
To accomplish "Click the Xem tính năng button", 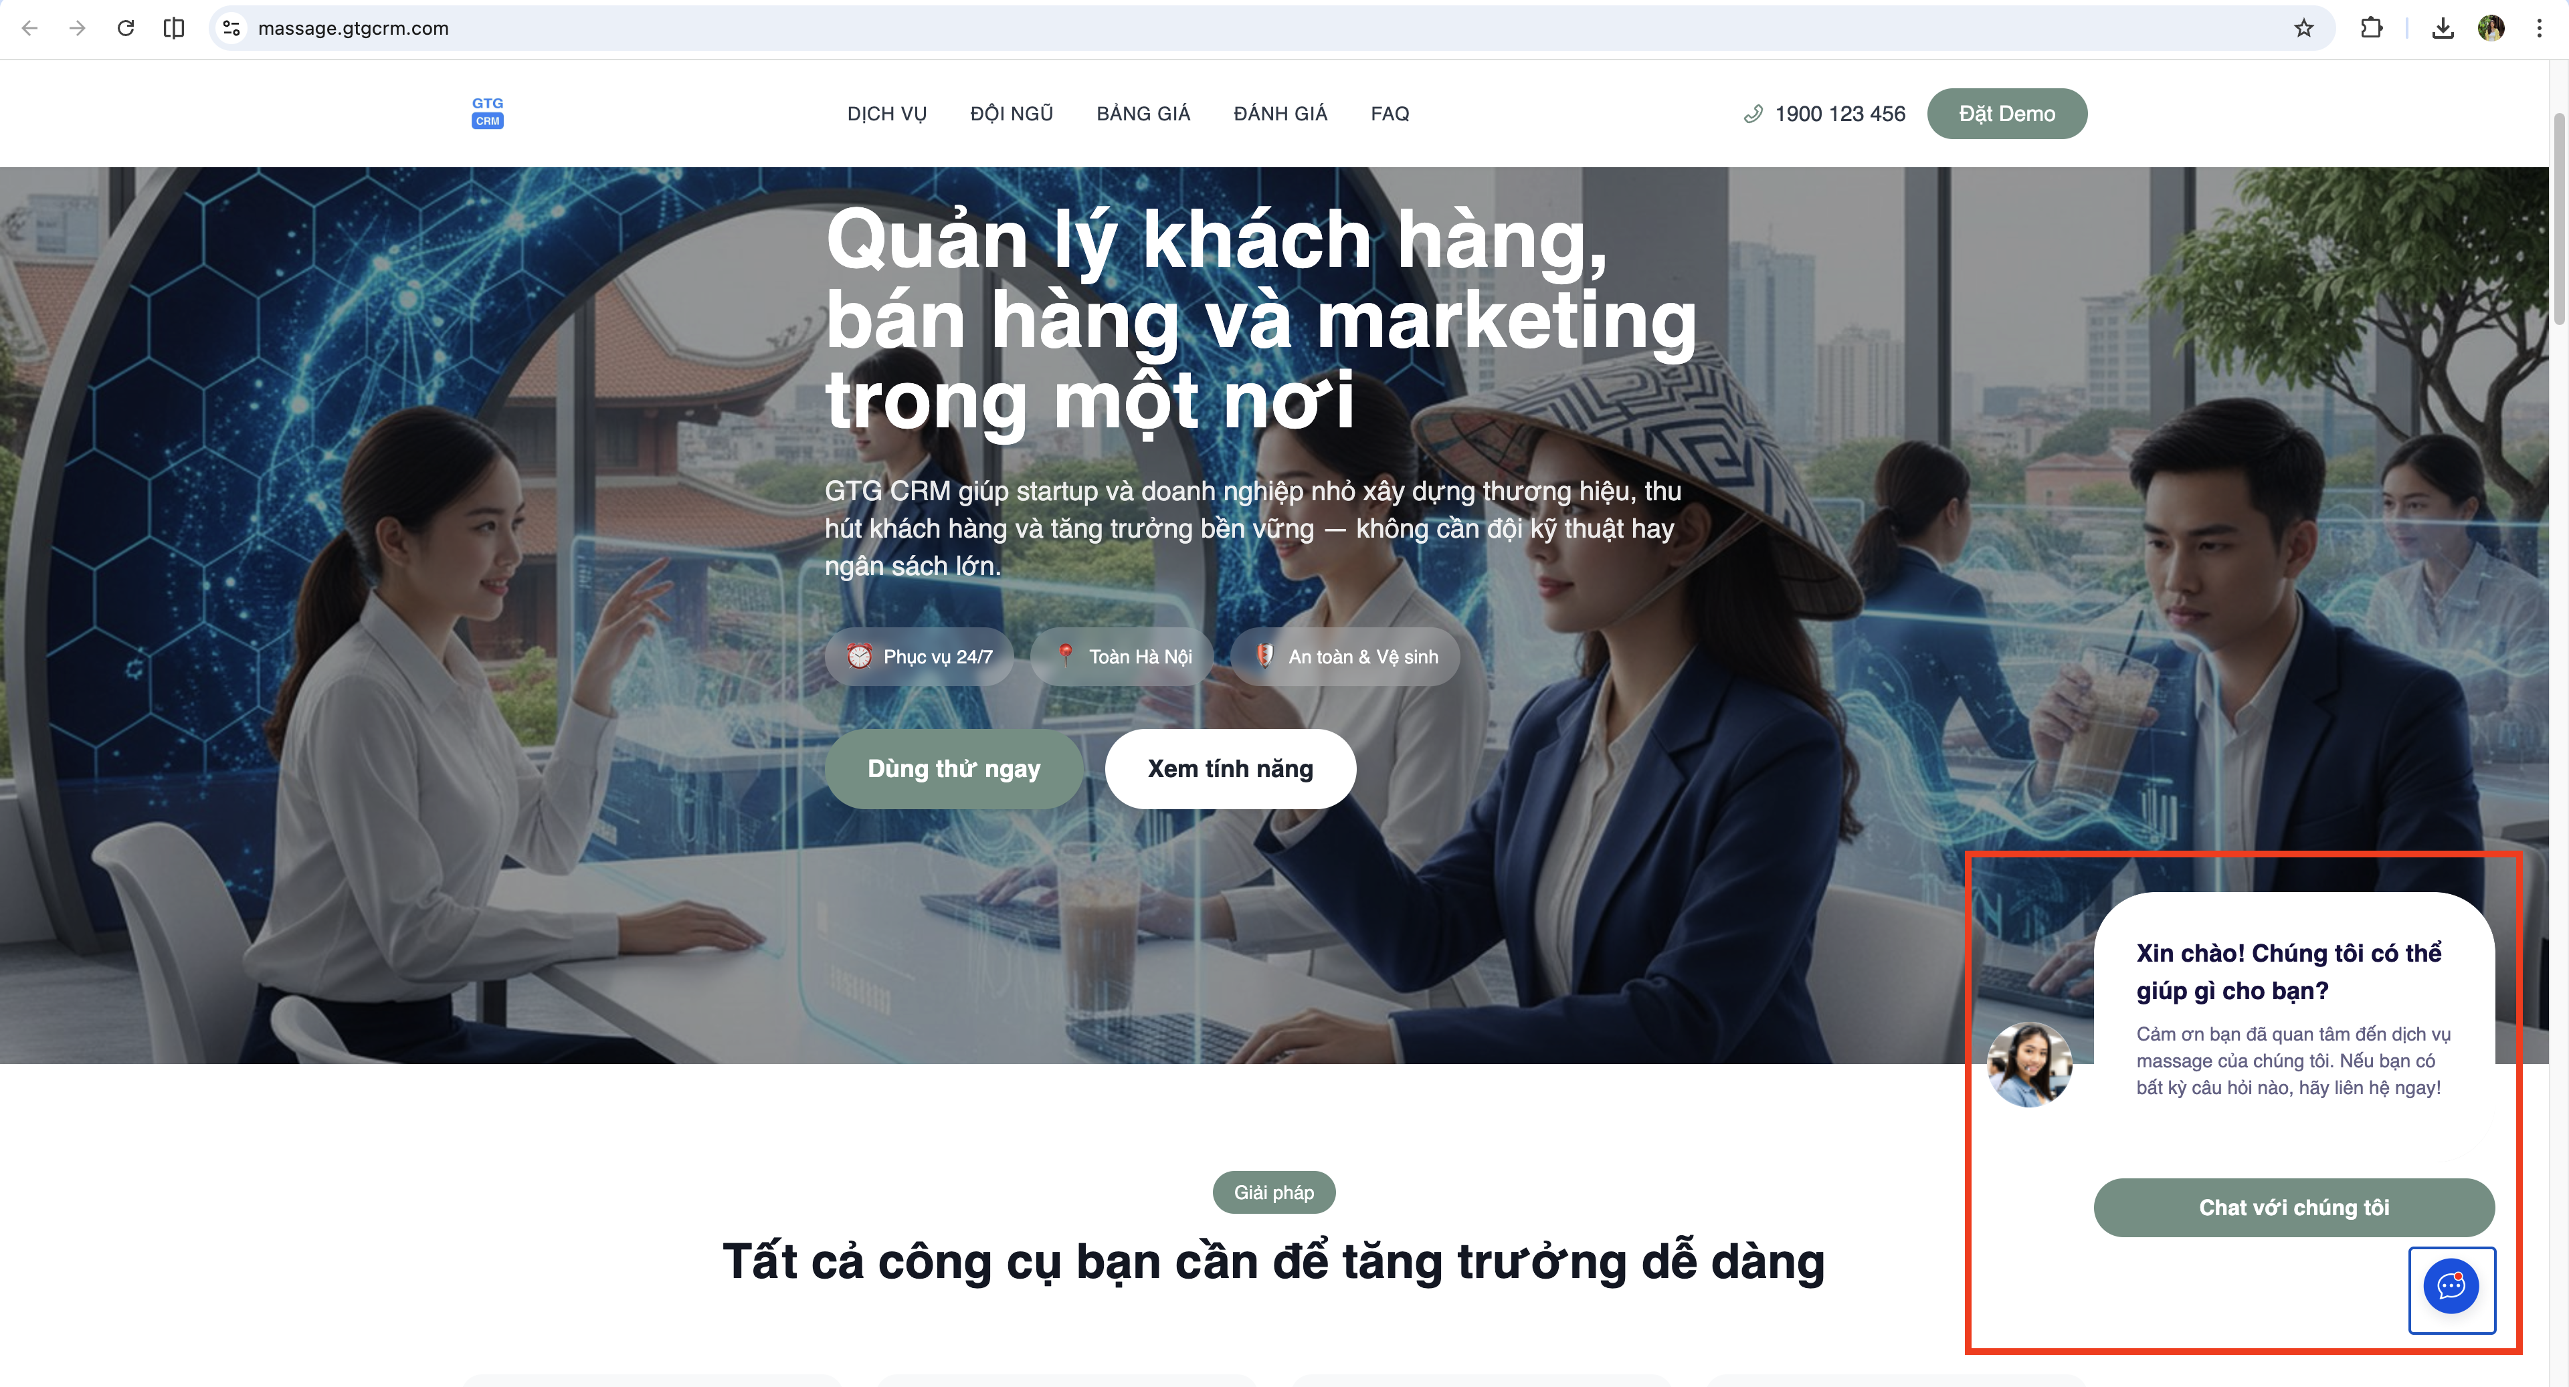I will point(1230,769).
